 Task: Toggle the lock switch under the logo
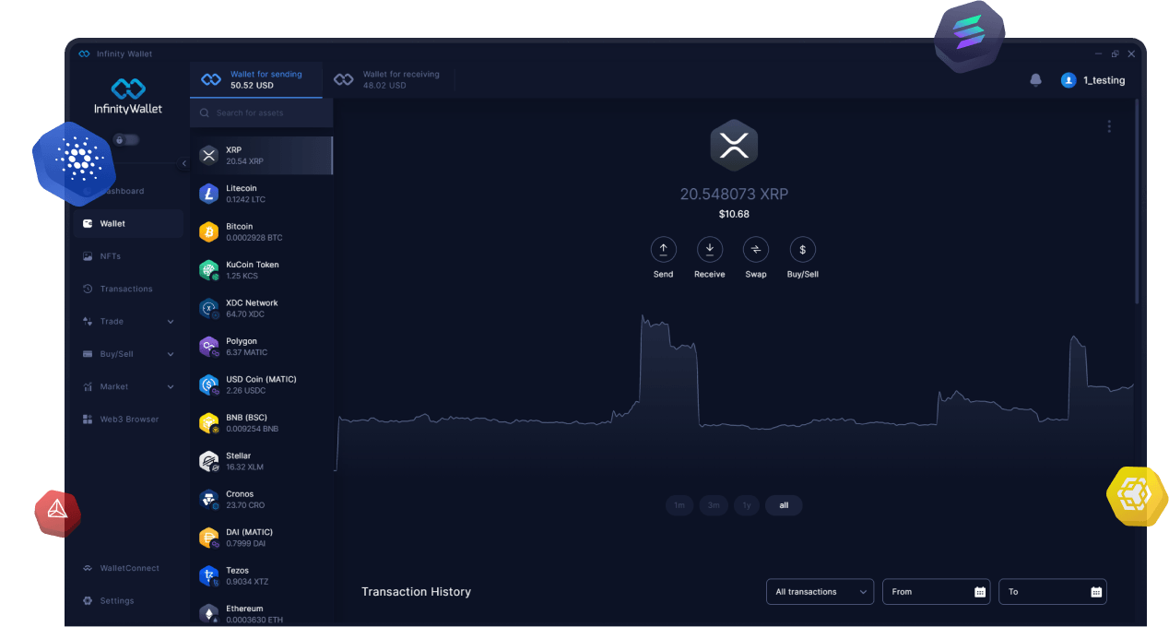point(126,139)
